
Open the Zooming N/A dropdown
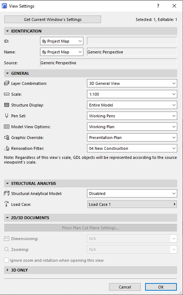pos(132,250)
